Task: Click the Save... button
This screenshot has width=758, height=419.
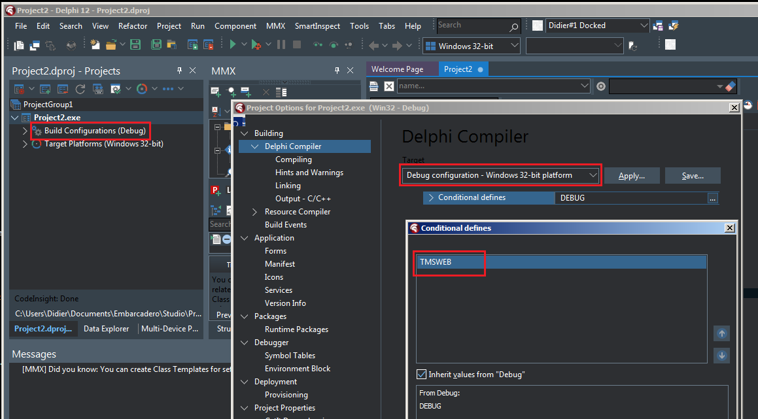Action: coord(693,176)
